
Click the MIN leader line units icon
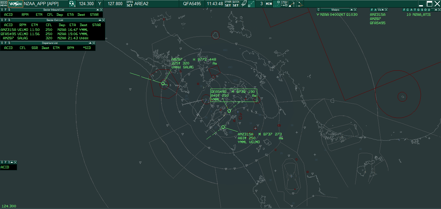point(268,4)
